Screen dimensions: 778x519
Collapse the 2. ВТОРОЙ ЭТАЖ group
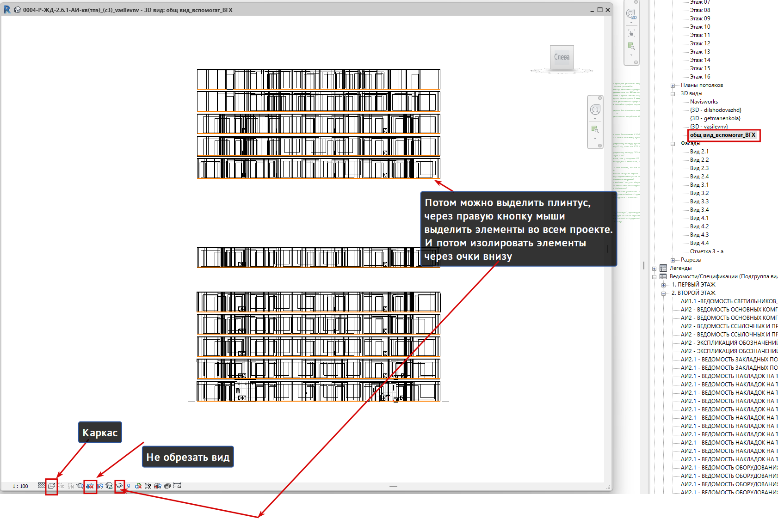click(663, 293)
